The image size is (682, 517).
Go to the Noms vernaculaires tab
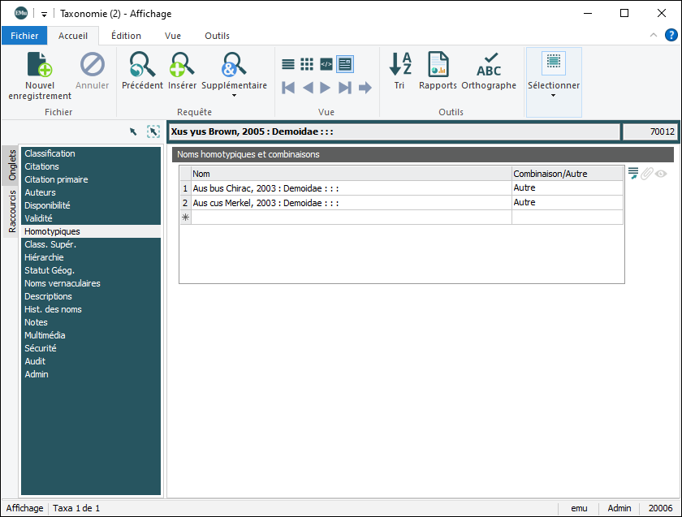(x=63, y=283)
